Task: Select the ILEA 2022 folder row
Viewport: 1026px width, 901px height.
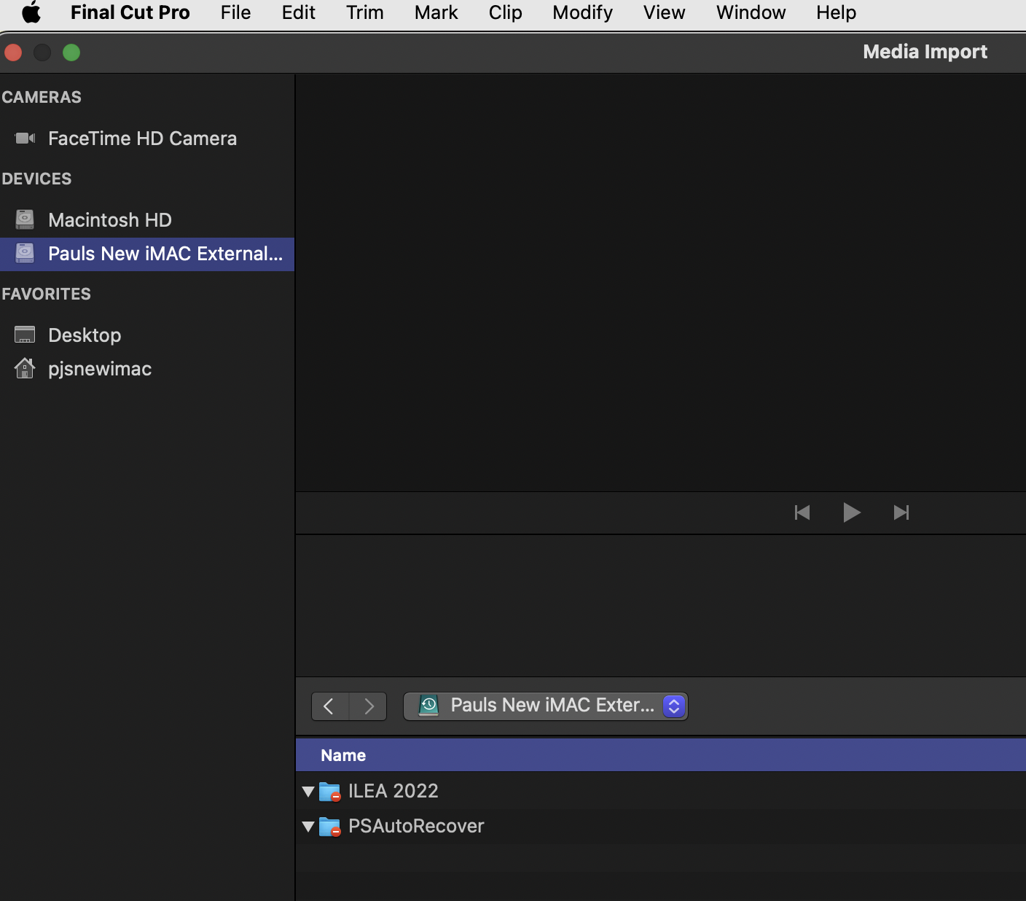Action: click(661, 791)
